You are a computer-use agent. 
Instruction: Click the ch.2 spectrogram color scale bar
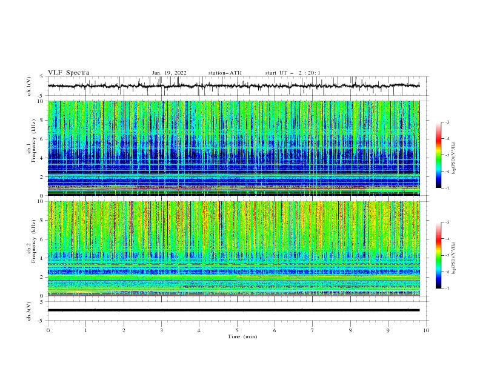pyautogui.click(x=439, y=255)
